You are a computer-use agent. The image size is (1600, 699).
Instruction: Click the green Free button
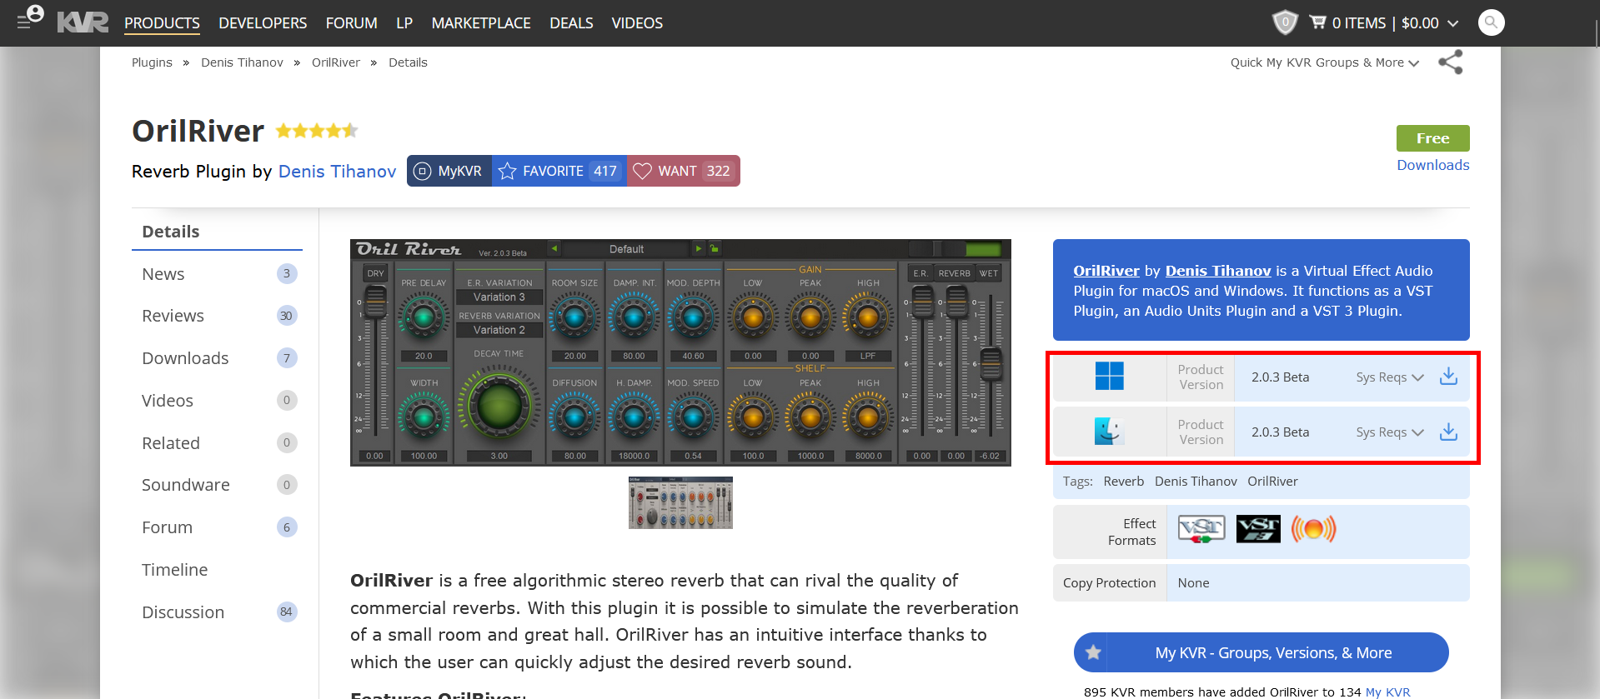click(1432, 138)
